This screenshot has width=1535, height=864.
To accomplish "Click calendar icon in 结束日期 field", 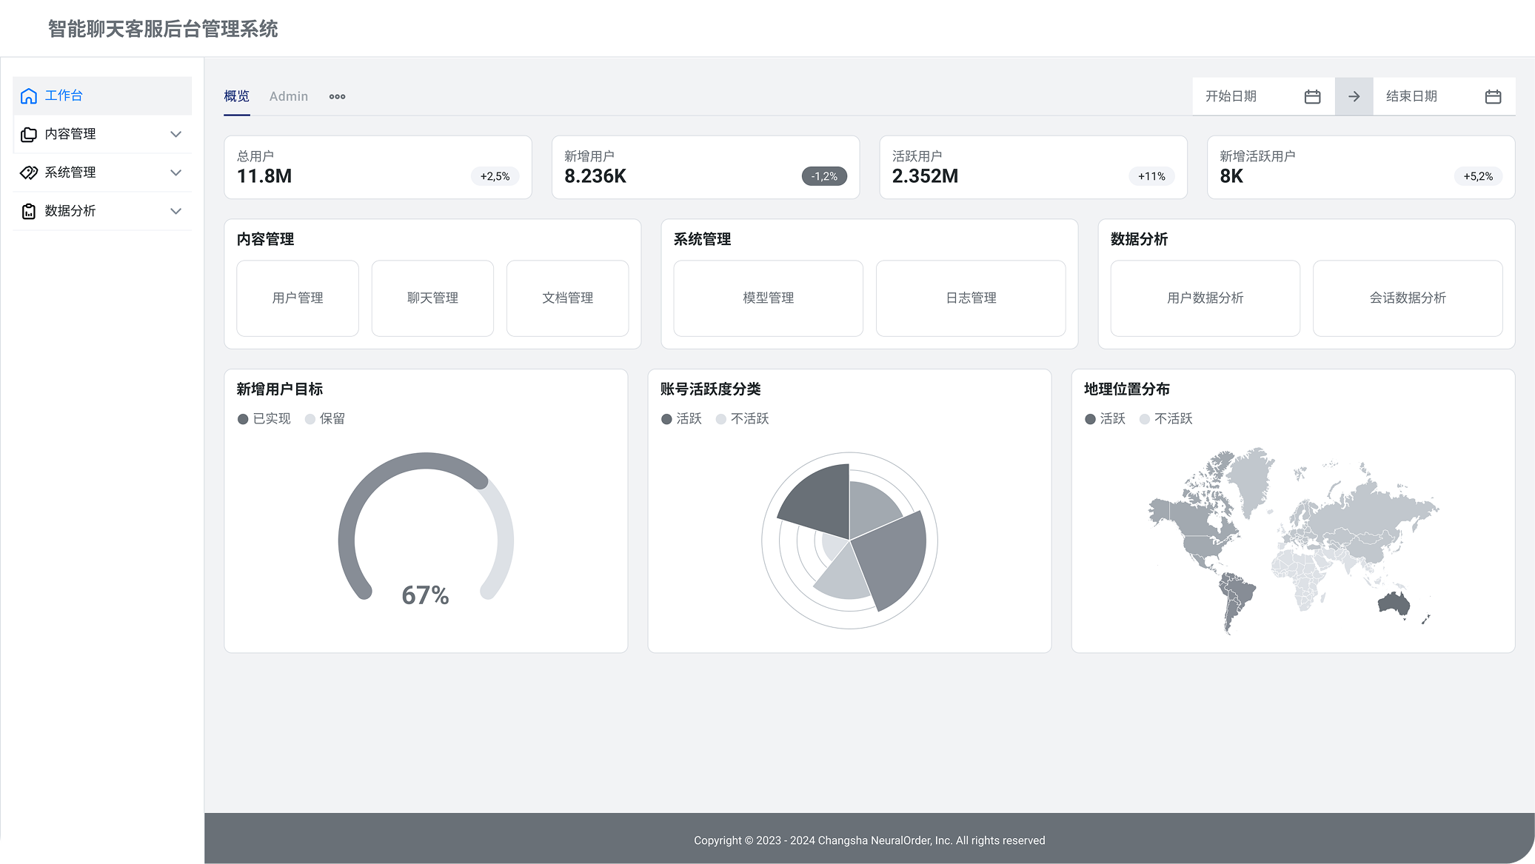I will click(x=1494, y=97).
